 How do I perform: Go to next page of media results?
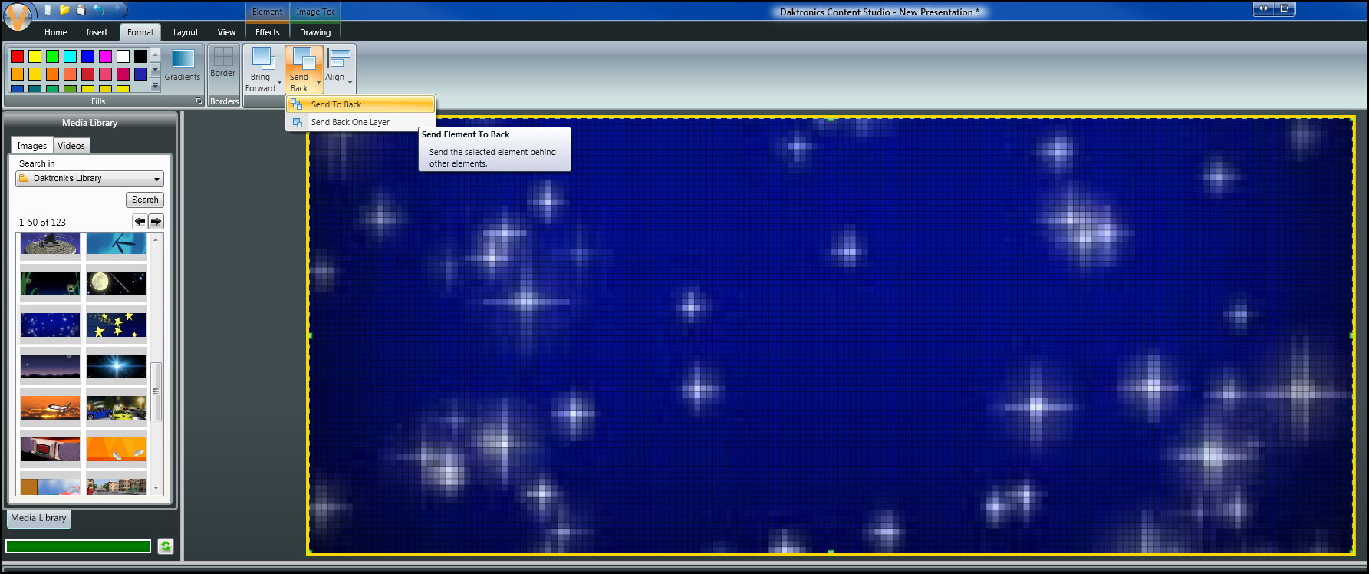tap(156, 222)
